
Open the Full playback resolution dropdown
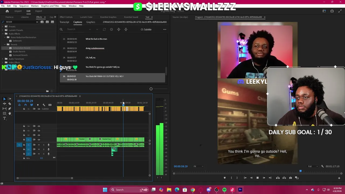[313, 166]
